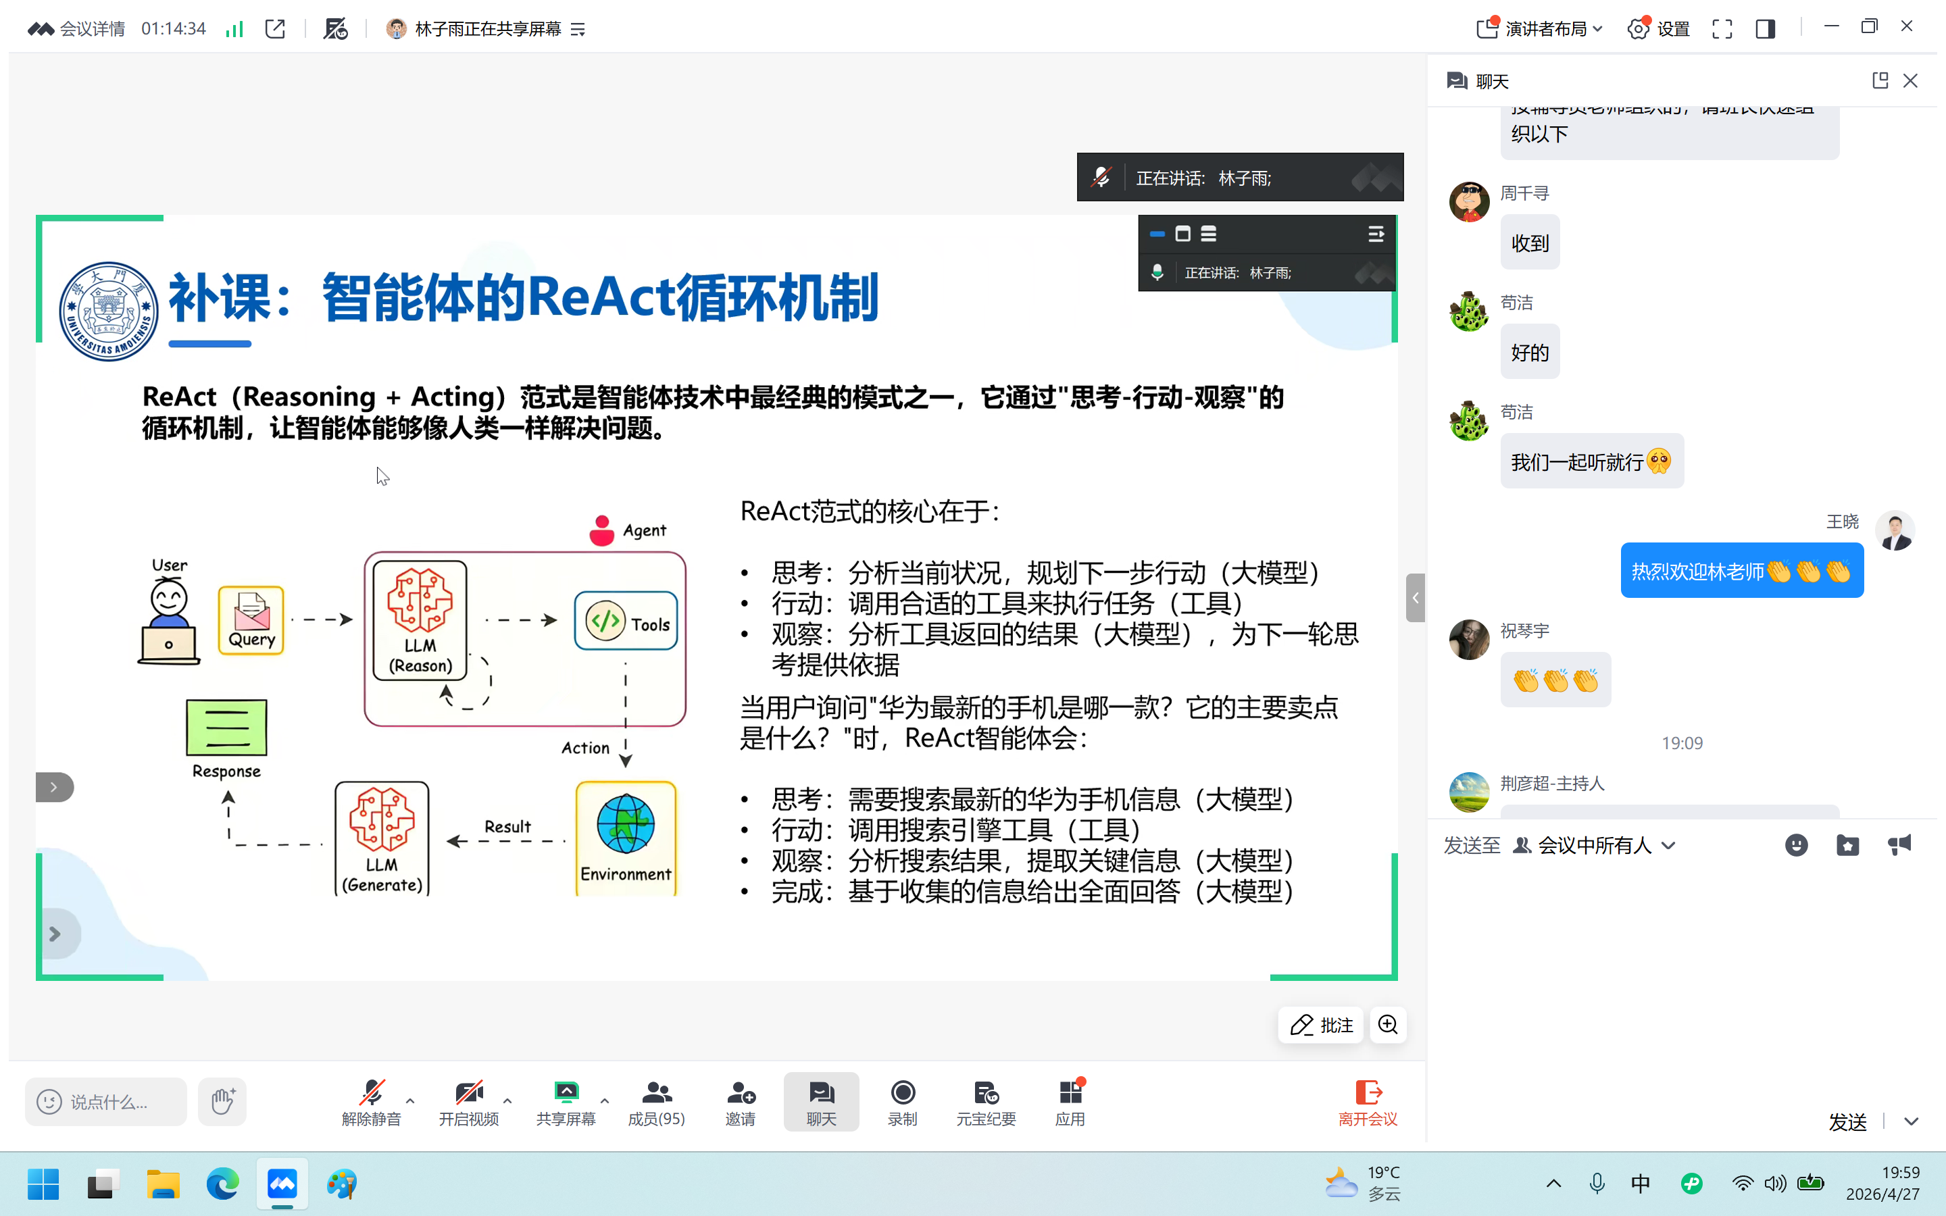1946x1216 pixels.
Task: Open the speaker panel list menu
Action: click(x=1376, y=234)
